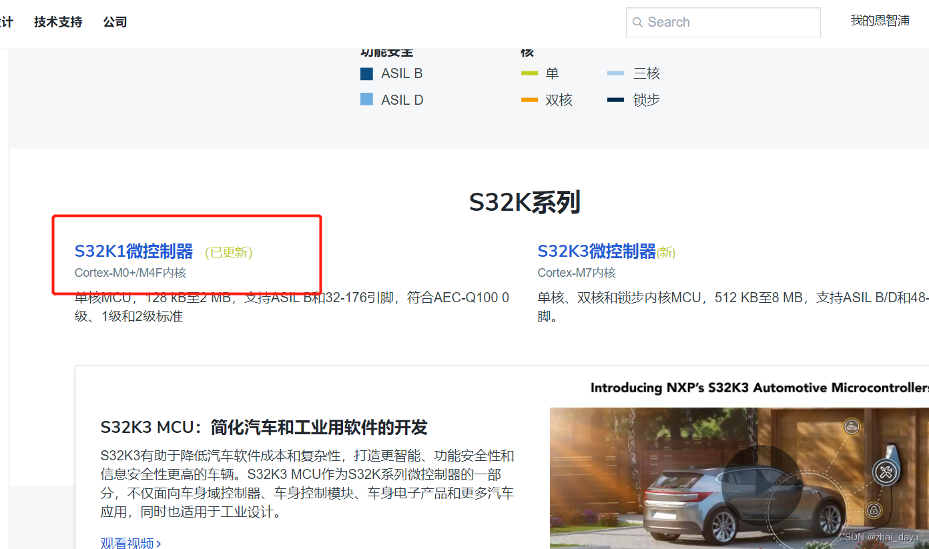This screenshot has width=929, height=549.
Task: Click the dark 锁步 legend line
Action: (x=615, y=100)
